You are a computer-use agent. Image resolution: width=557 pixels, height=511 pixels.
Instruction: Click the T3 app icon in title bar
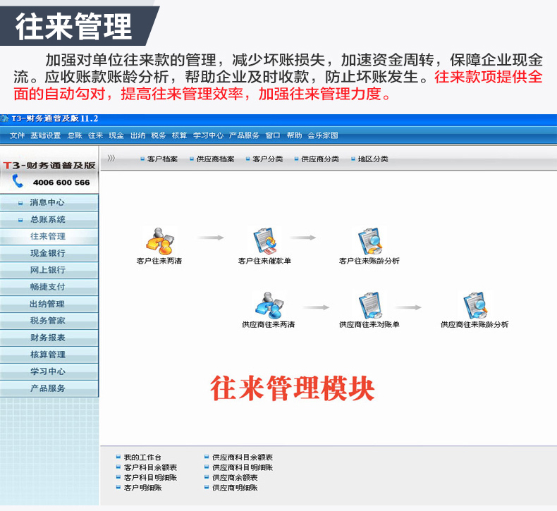5,118
